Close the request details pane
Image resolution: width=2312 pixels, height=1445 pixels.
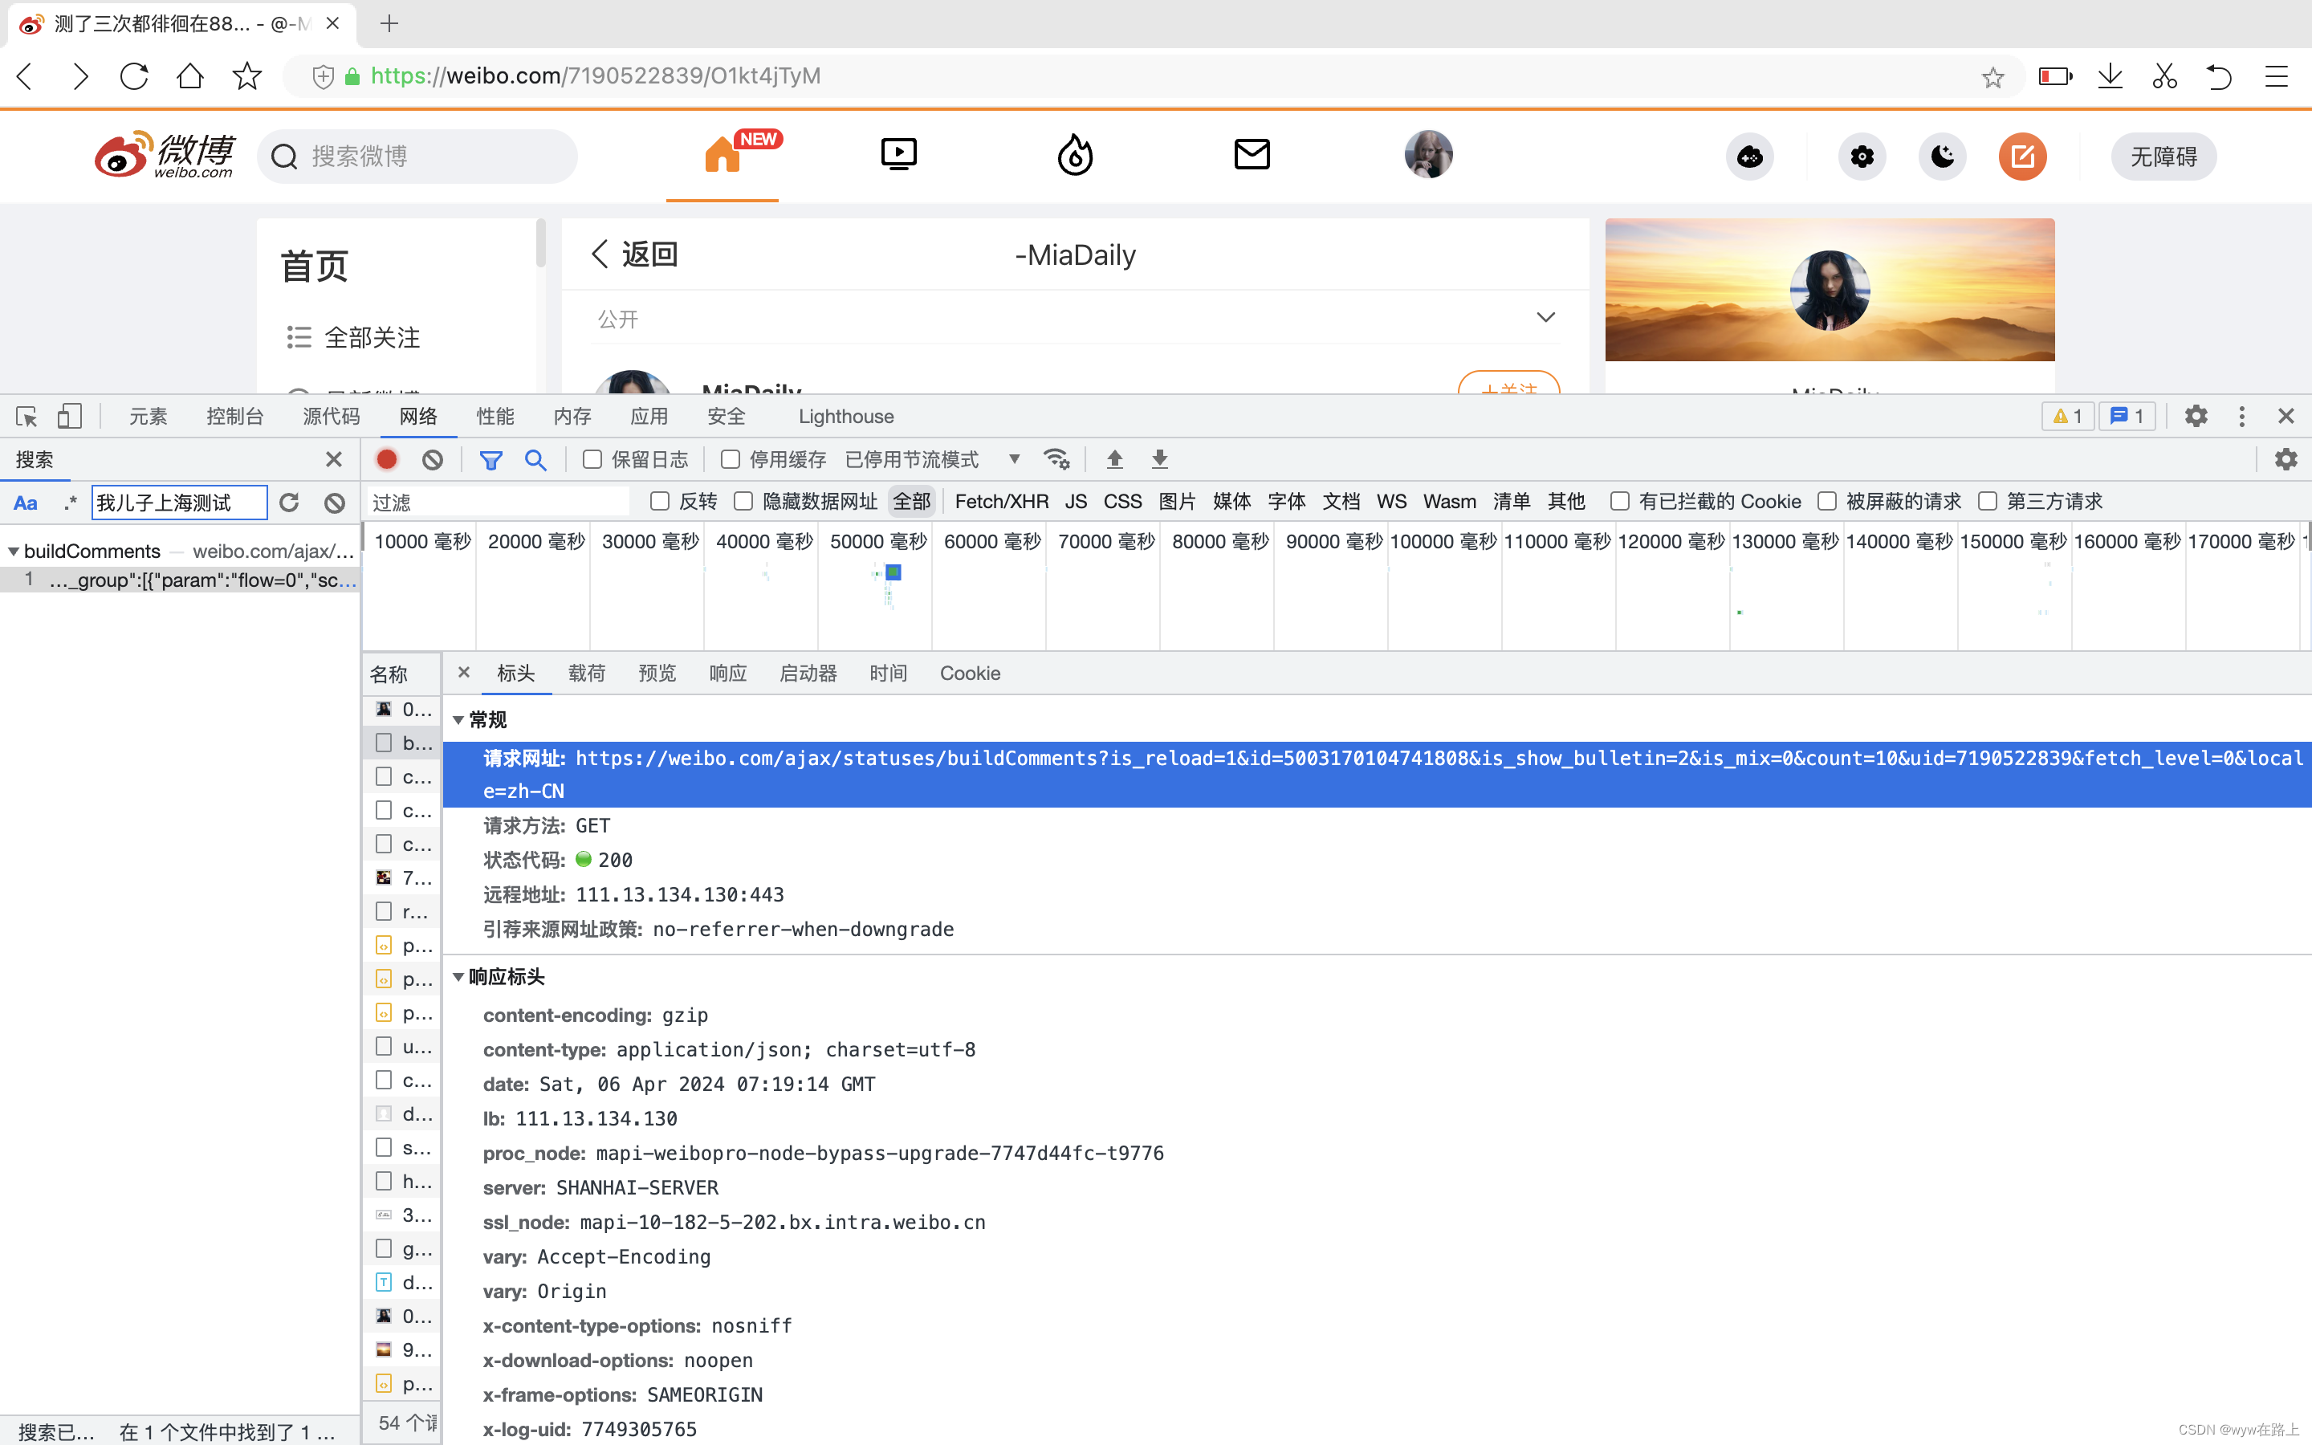click(x=464, y=673)
